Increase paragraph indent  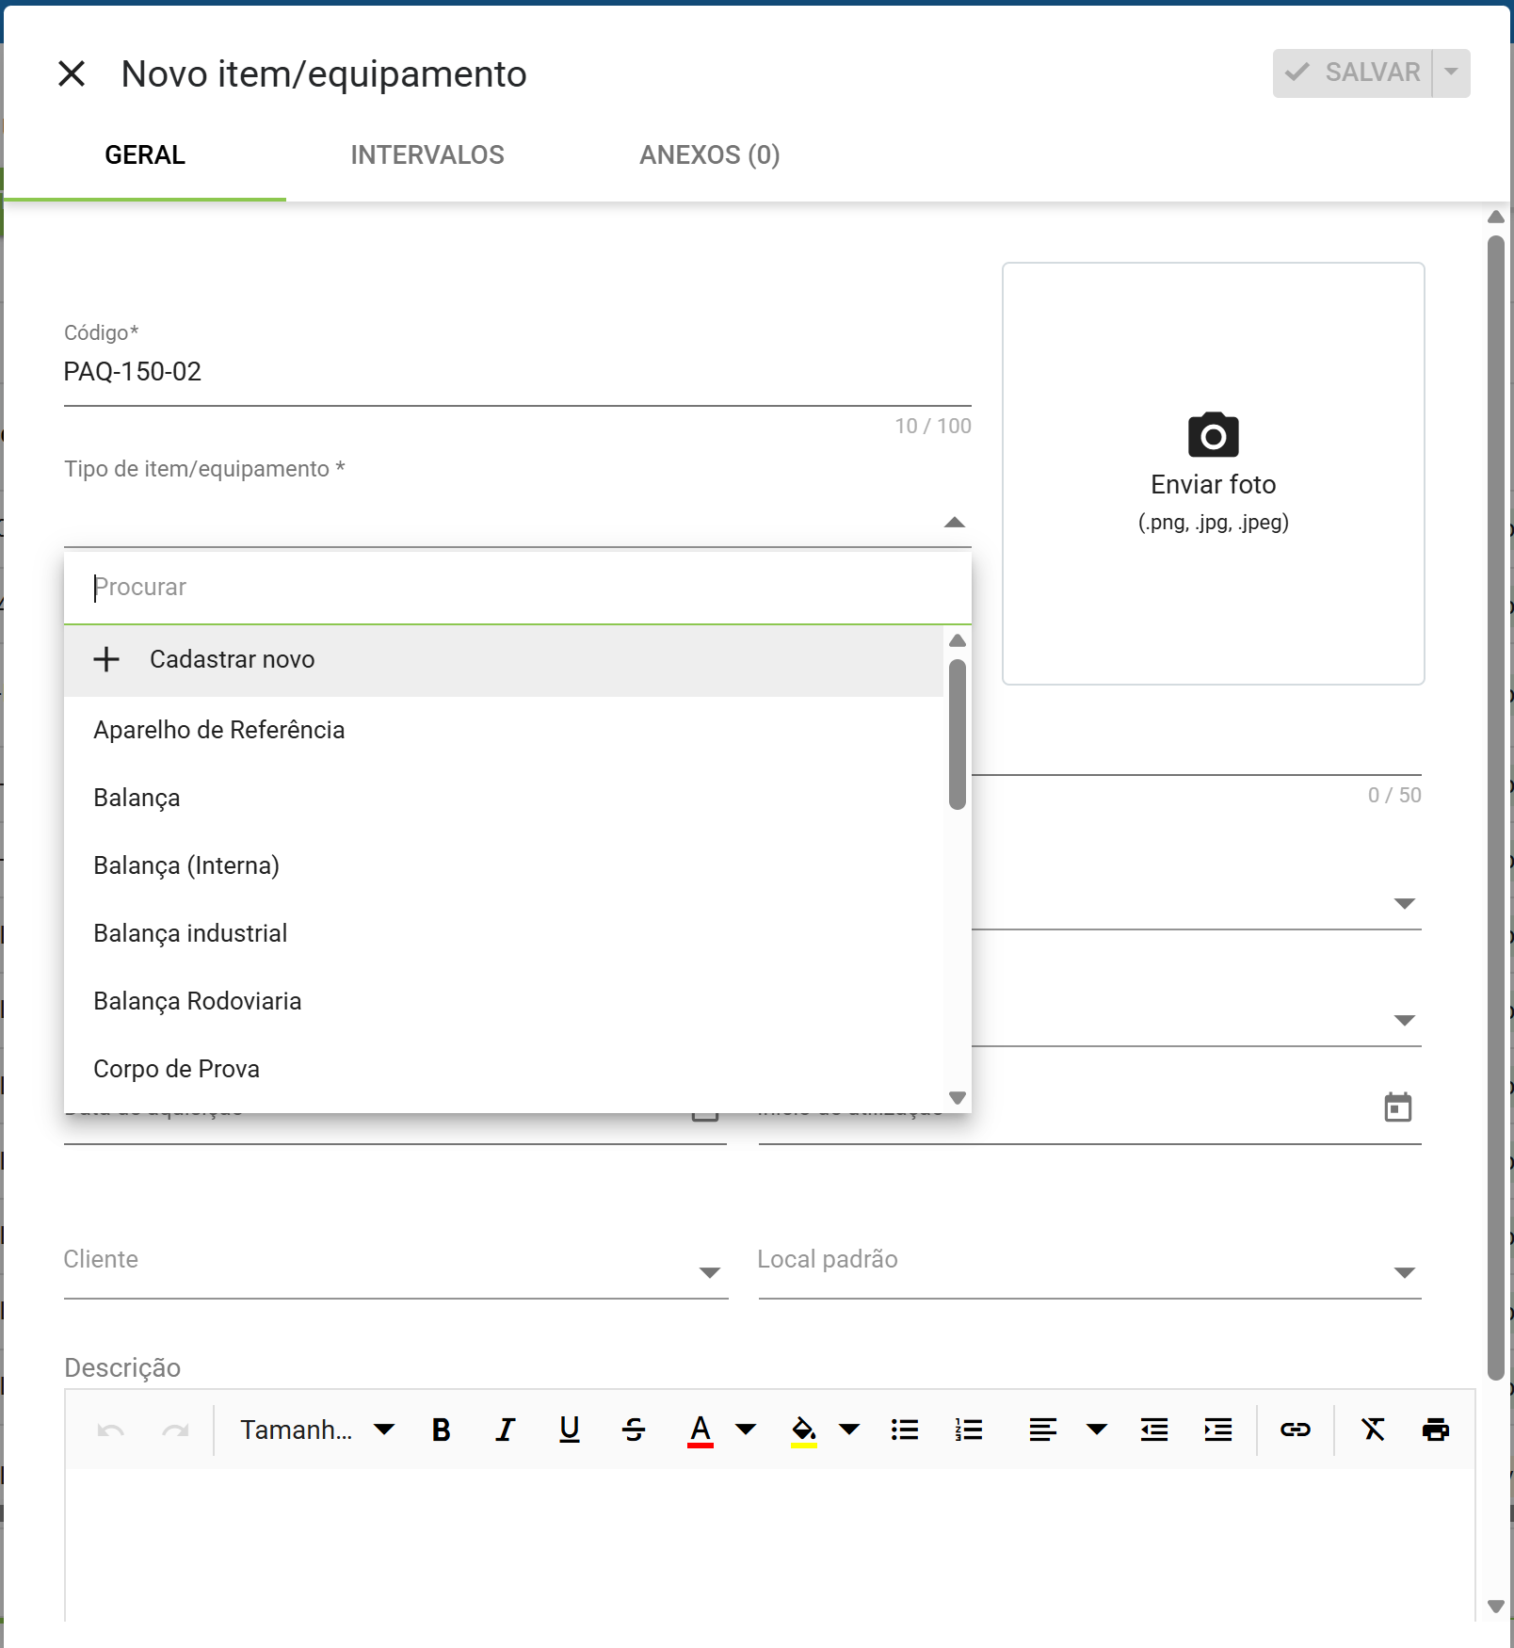point(1218,1430)
